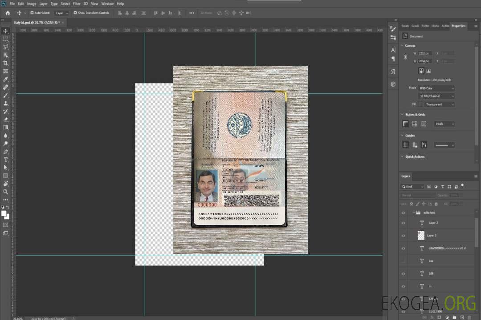Switch to the Swatches panel tab

[x=405, y=26]
